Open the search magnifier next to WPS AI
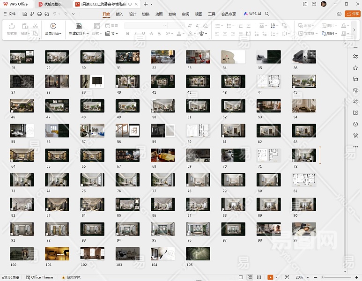 pos(267,14)
